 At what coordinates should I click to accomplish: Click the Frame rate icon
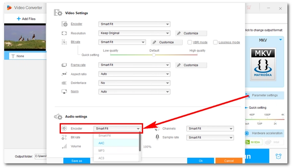pos(64,65)
